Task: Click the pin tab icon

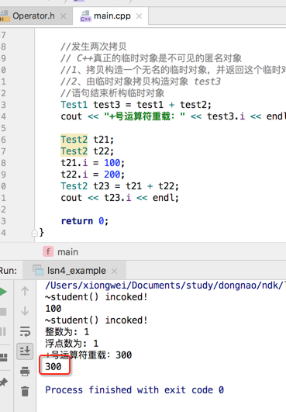Action: click(3, 382)
